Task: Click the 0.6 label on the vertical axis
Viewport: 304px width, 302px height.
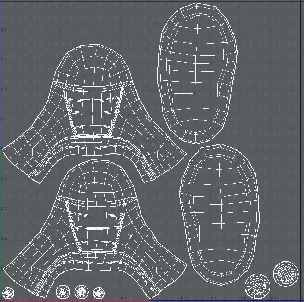Action: pyautogui.click(x=4, y=119)
